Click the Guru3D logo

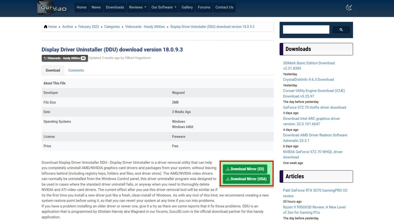click(x=53, y=7)
